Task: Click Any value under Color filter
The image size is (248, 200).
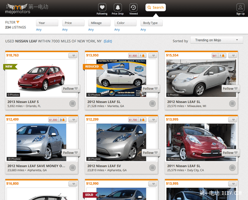Action: 117,30
